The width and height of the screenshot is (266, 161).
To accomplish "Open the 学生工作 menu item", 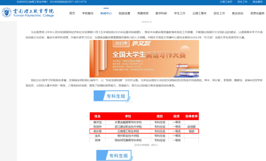I will [180, 13].
